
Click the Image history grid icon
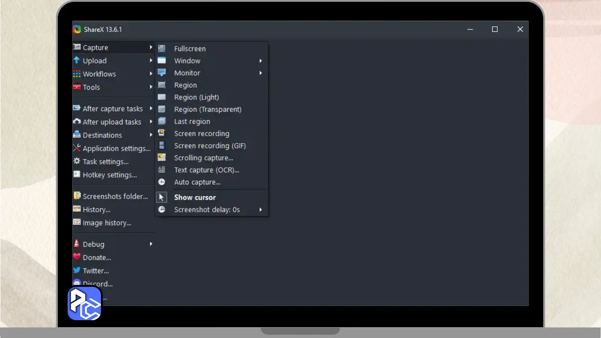[x=77, y=223]
